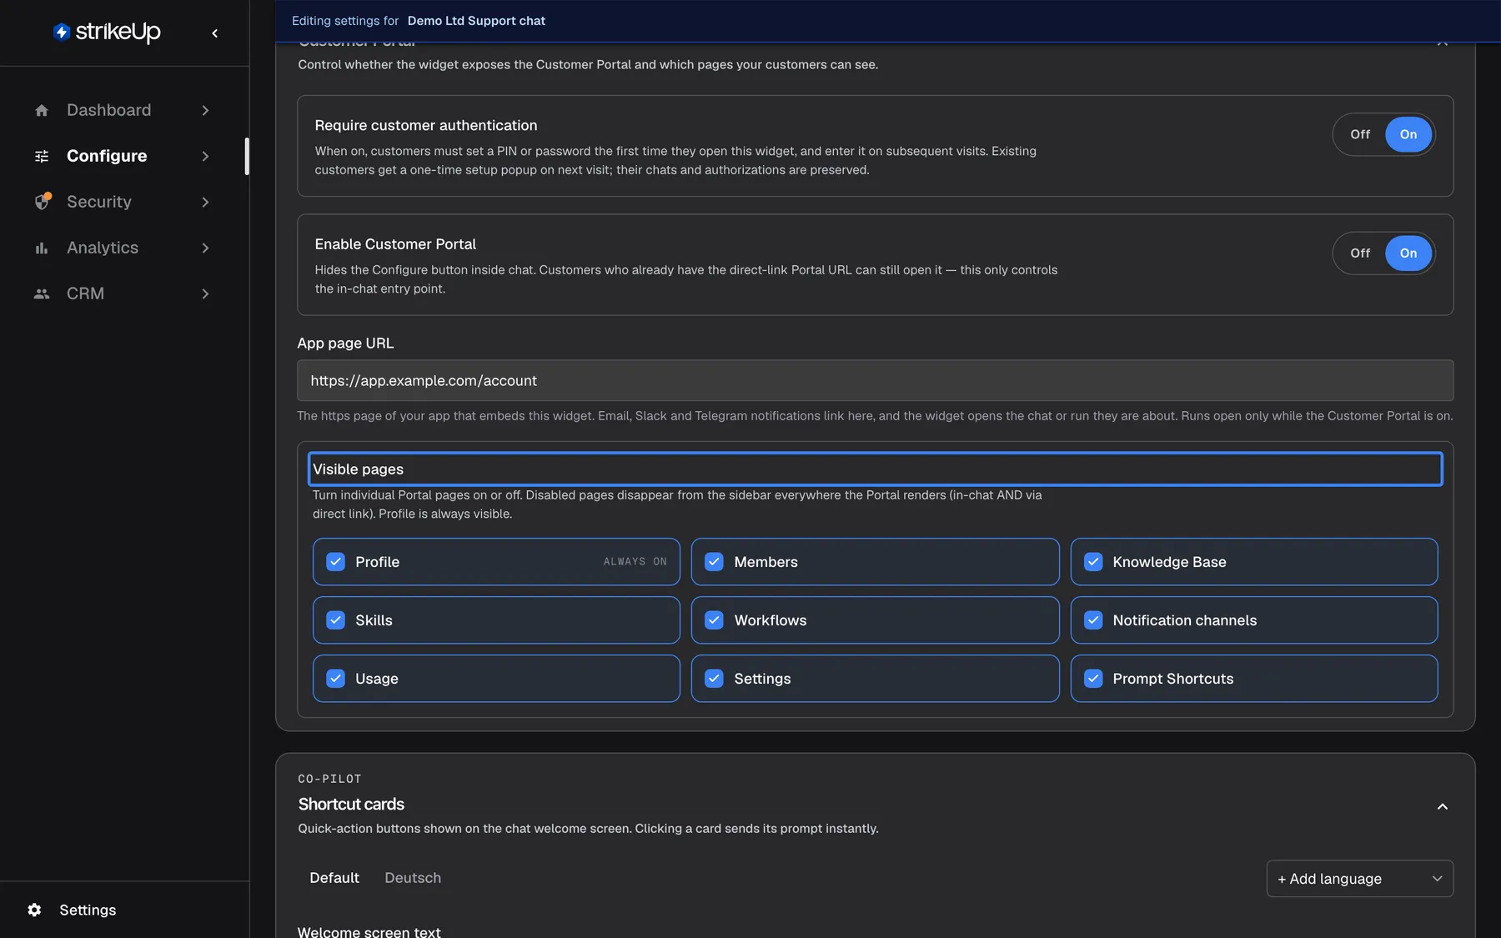1501x938 pixels.
Task: Click the strikeUp logo
Action: [107, 32]
